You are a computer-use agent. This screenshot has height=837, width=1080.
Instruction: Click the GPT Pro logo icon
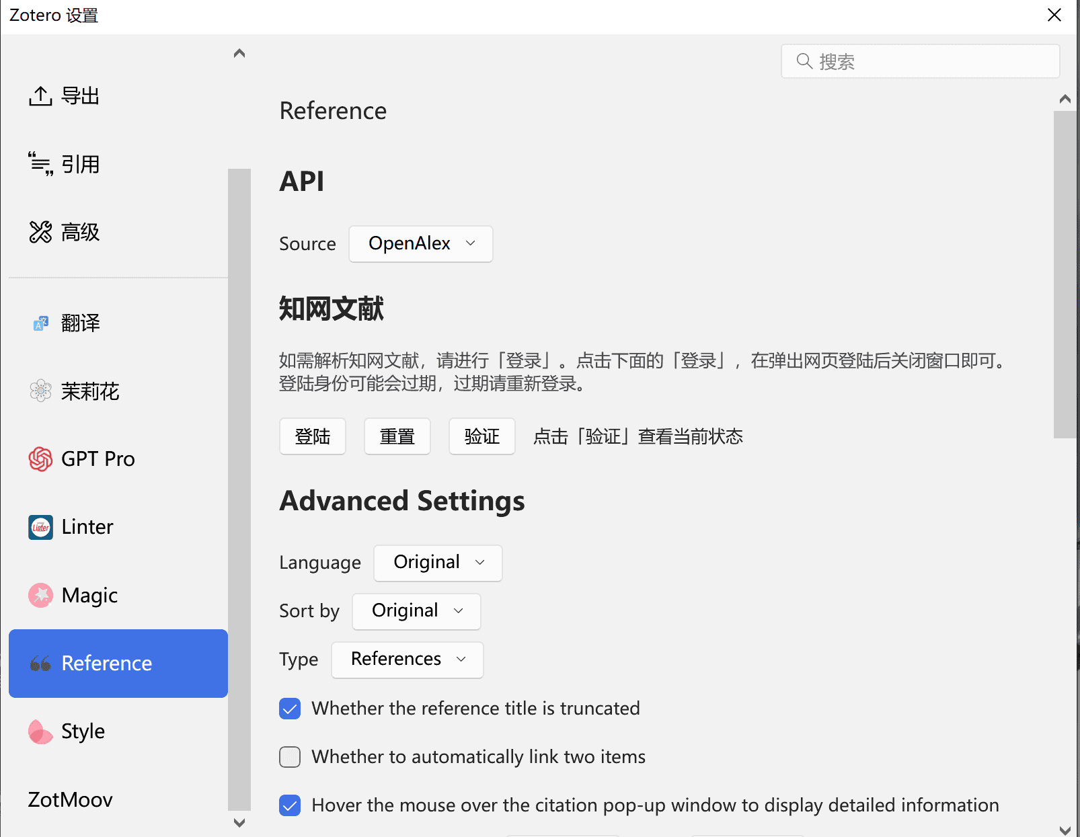pyautogui.click(x=40, y=459)
